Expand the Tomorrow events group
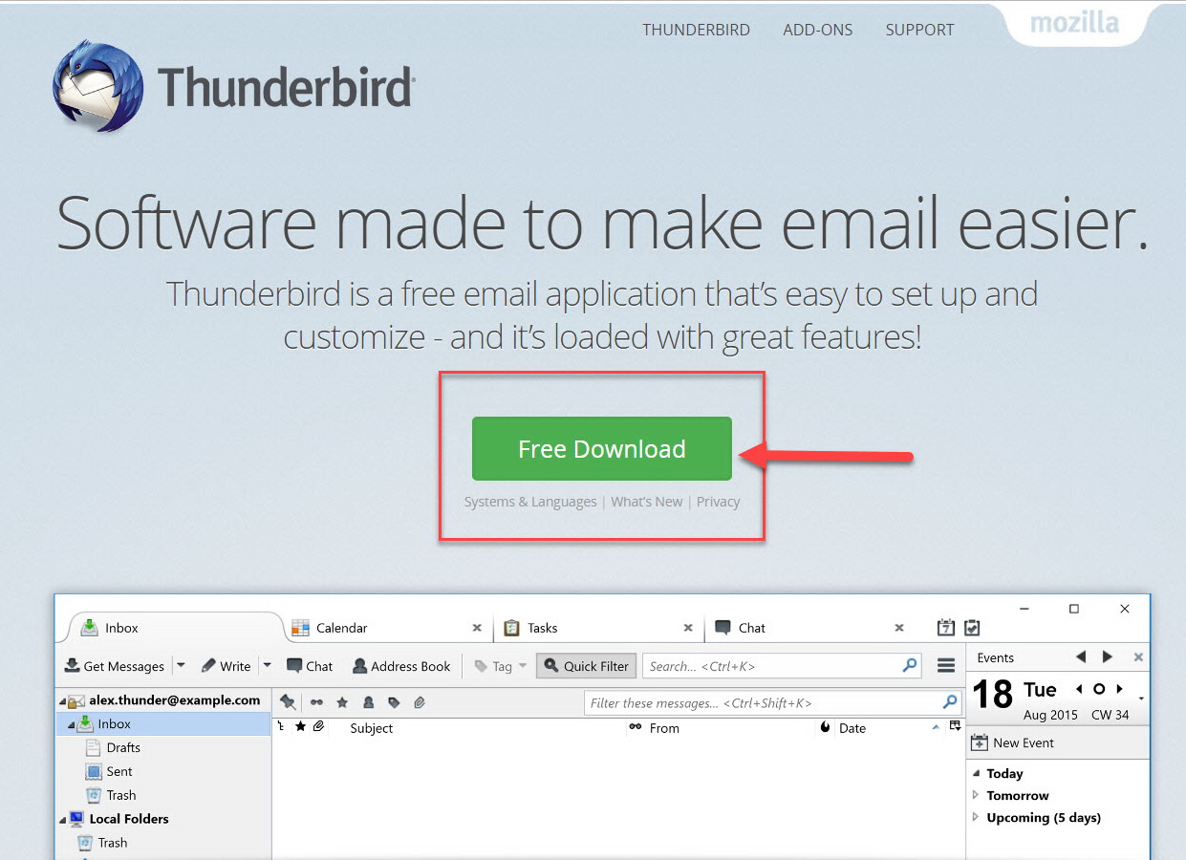This screenshot has width=1186, height=860. [976, 795]
